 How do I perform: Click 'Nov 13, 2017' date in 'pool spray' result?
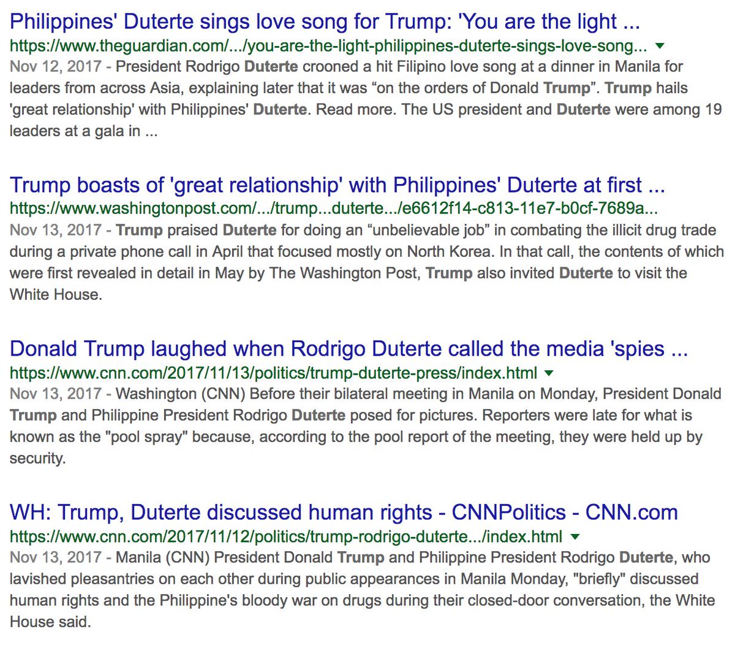click(x=56, y=394)
